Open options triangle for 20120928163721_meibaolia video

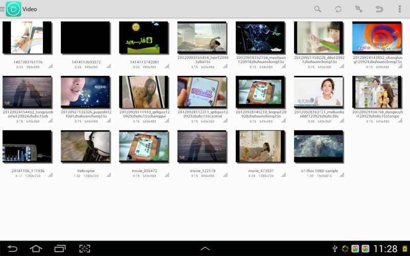[x=342, y=120]
